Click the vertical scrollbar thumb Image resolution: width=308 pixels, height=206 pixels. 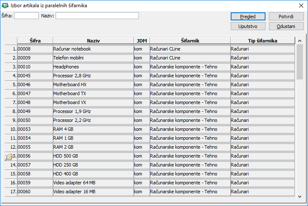[x=300, y=59]
